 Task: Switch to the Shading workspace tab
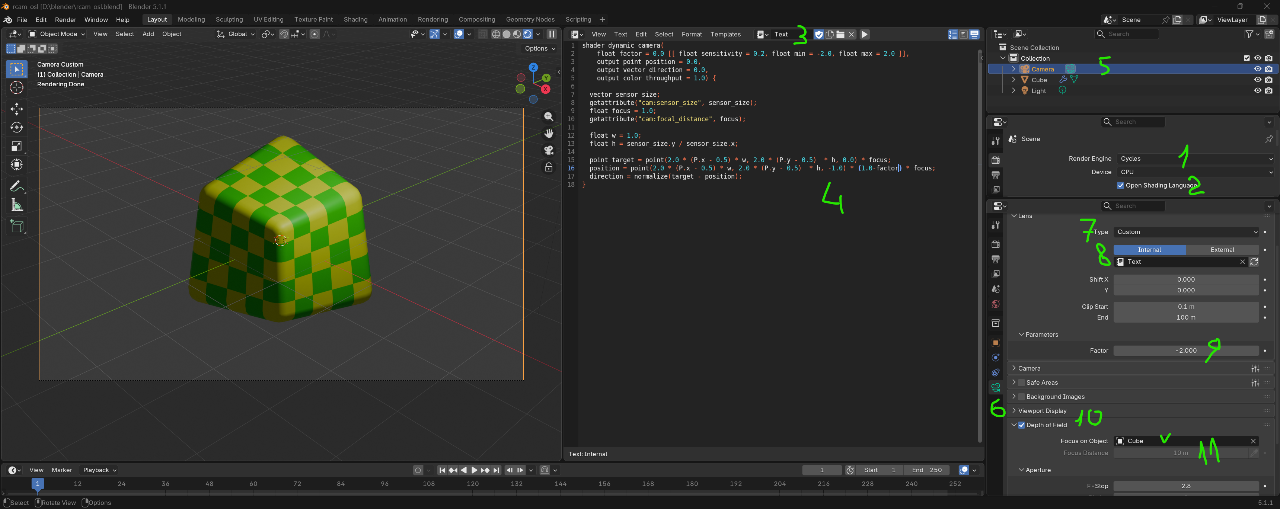tap(355, 19)
